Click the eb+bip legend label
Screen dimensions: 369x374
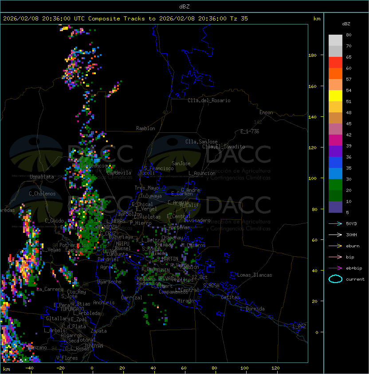coord(354,268)
